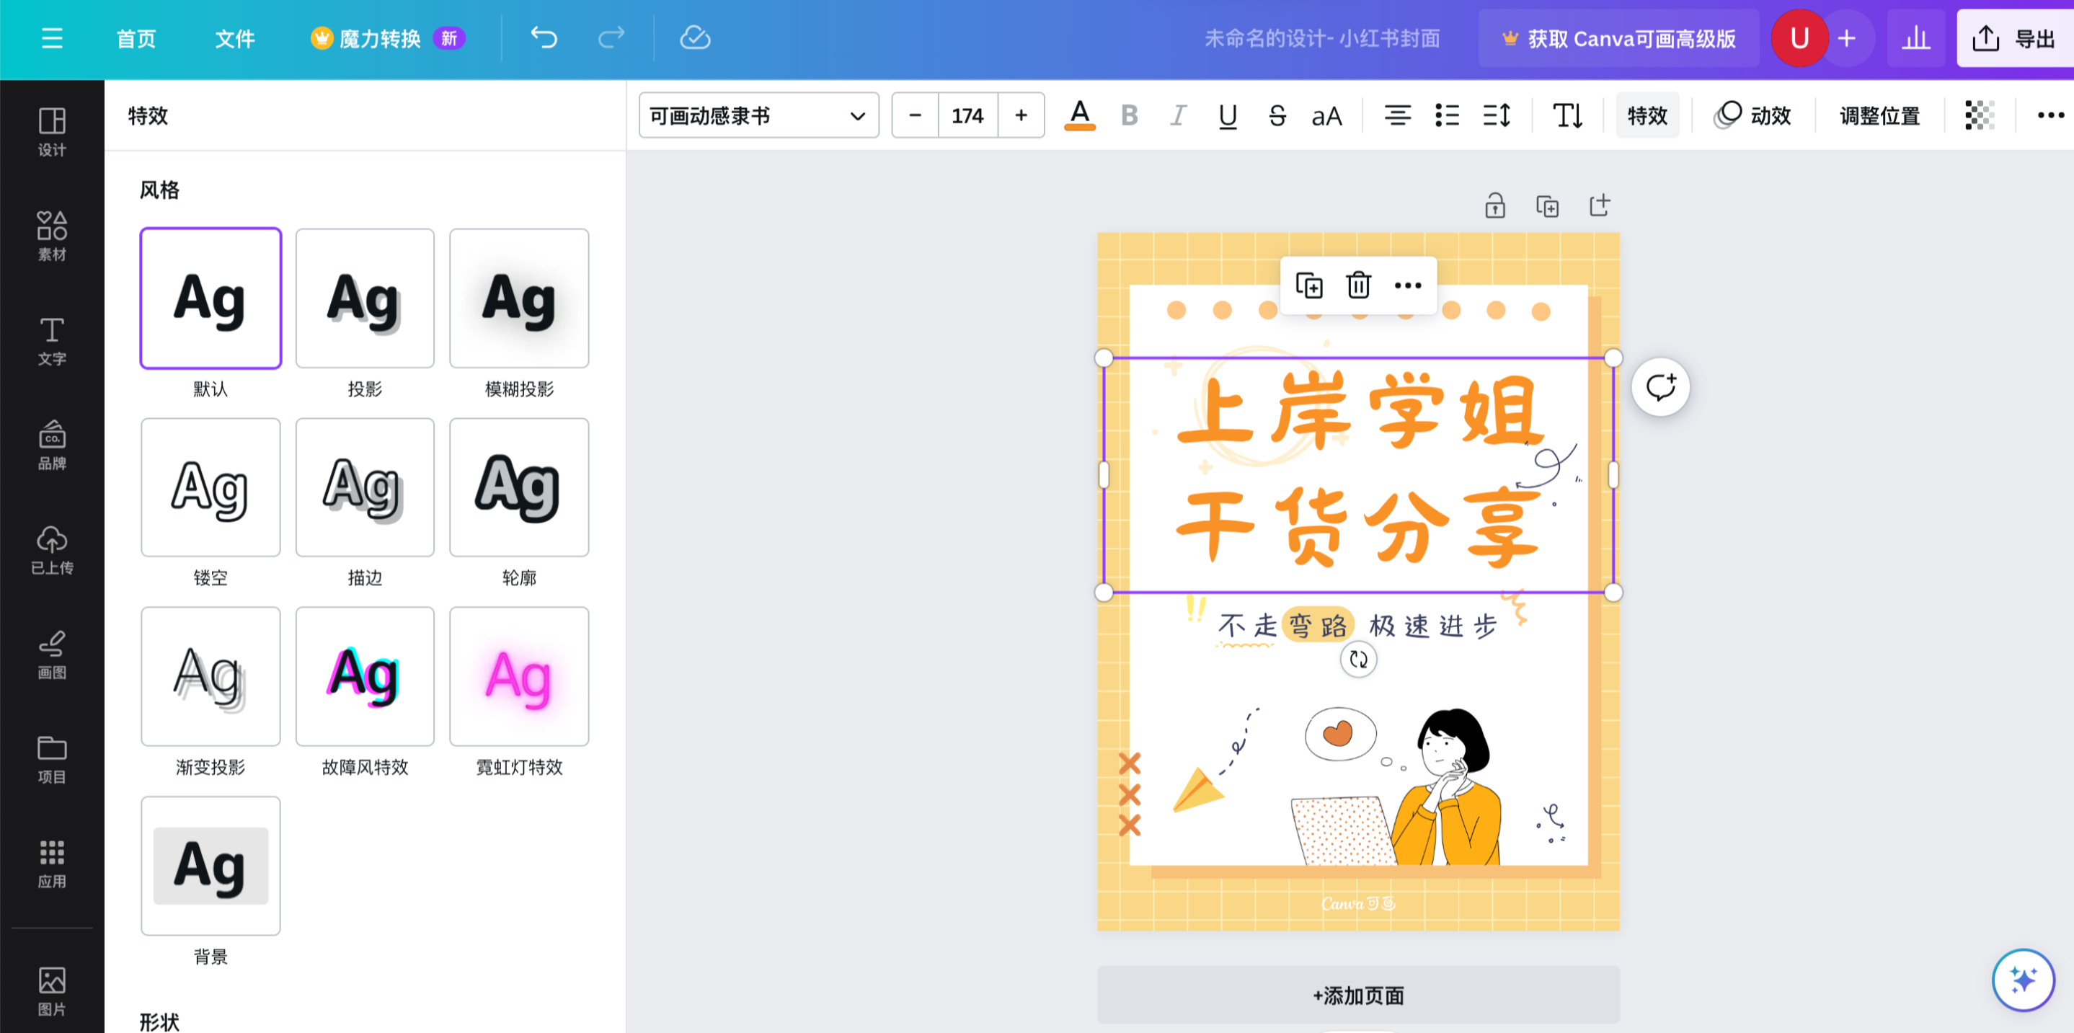Toggle bold formatting on the text
This screenshot has width=2074, height=1033.
(x=1129, y=115)
